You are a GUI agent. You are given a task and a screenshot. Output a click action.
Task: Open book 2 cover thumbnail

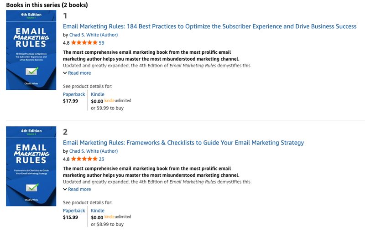[31, 166]
